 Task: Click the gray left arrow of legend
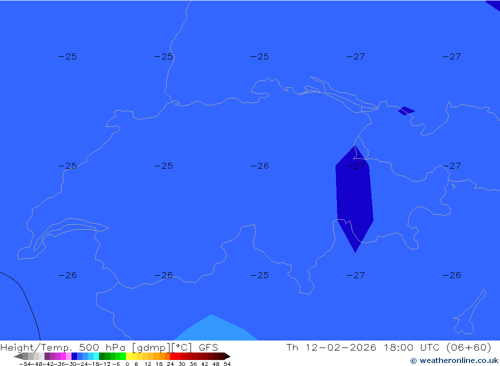tap(18, 356)
